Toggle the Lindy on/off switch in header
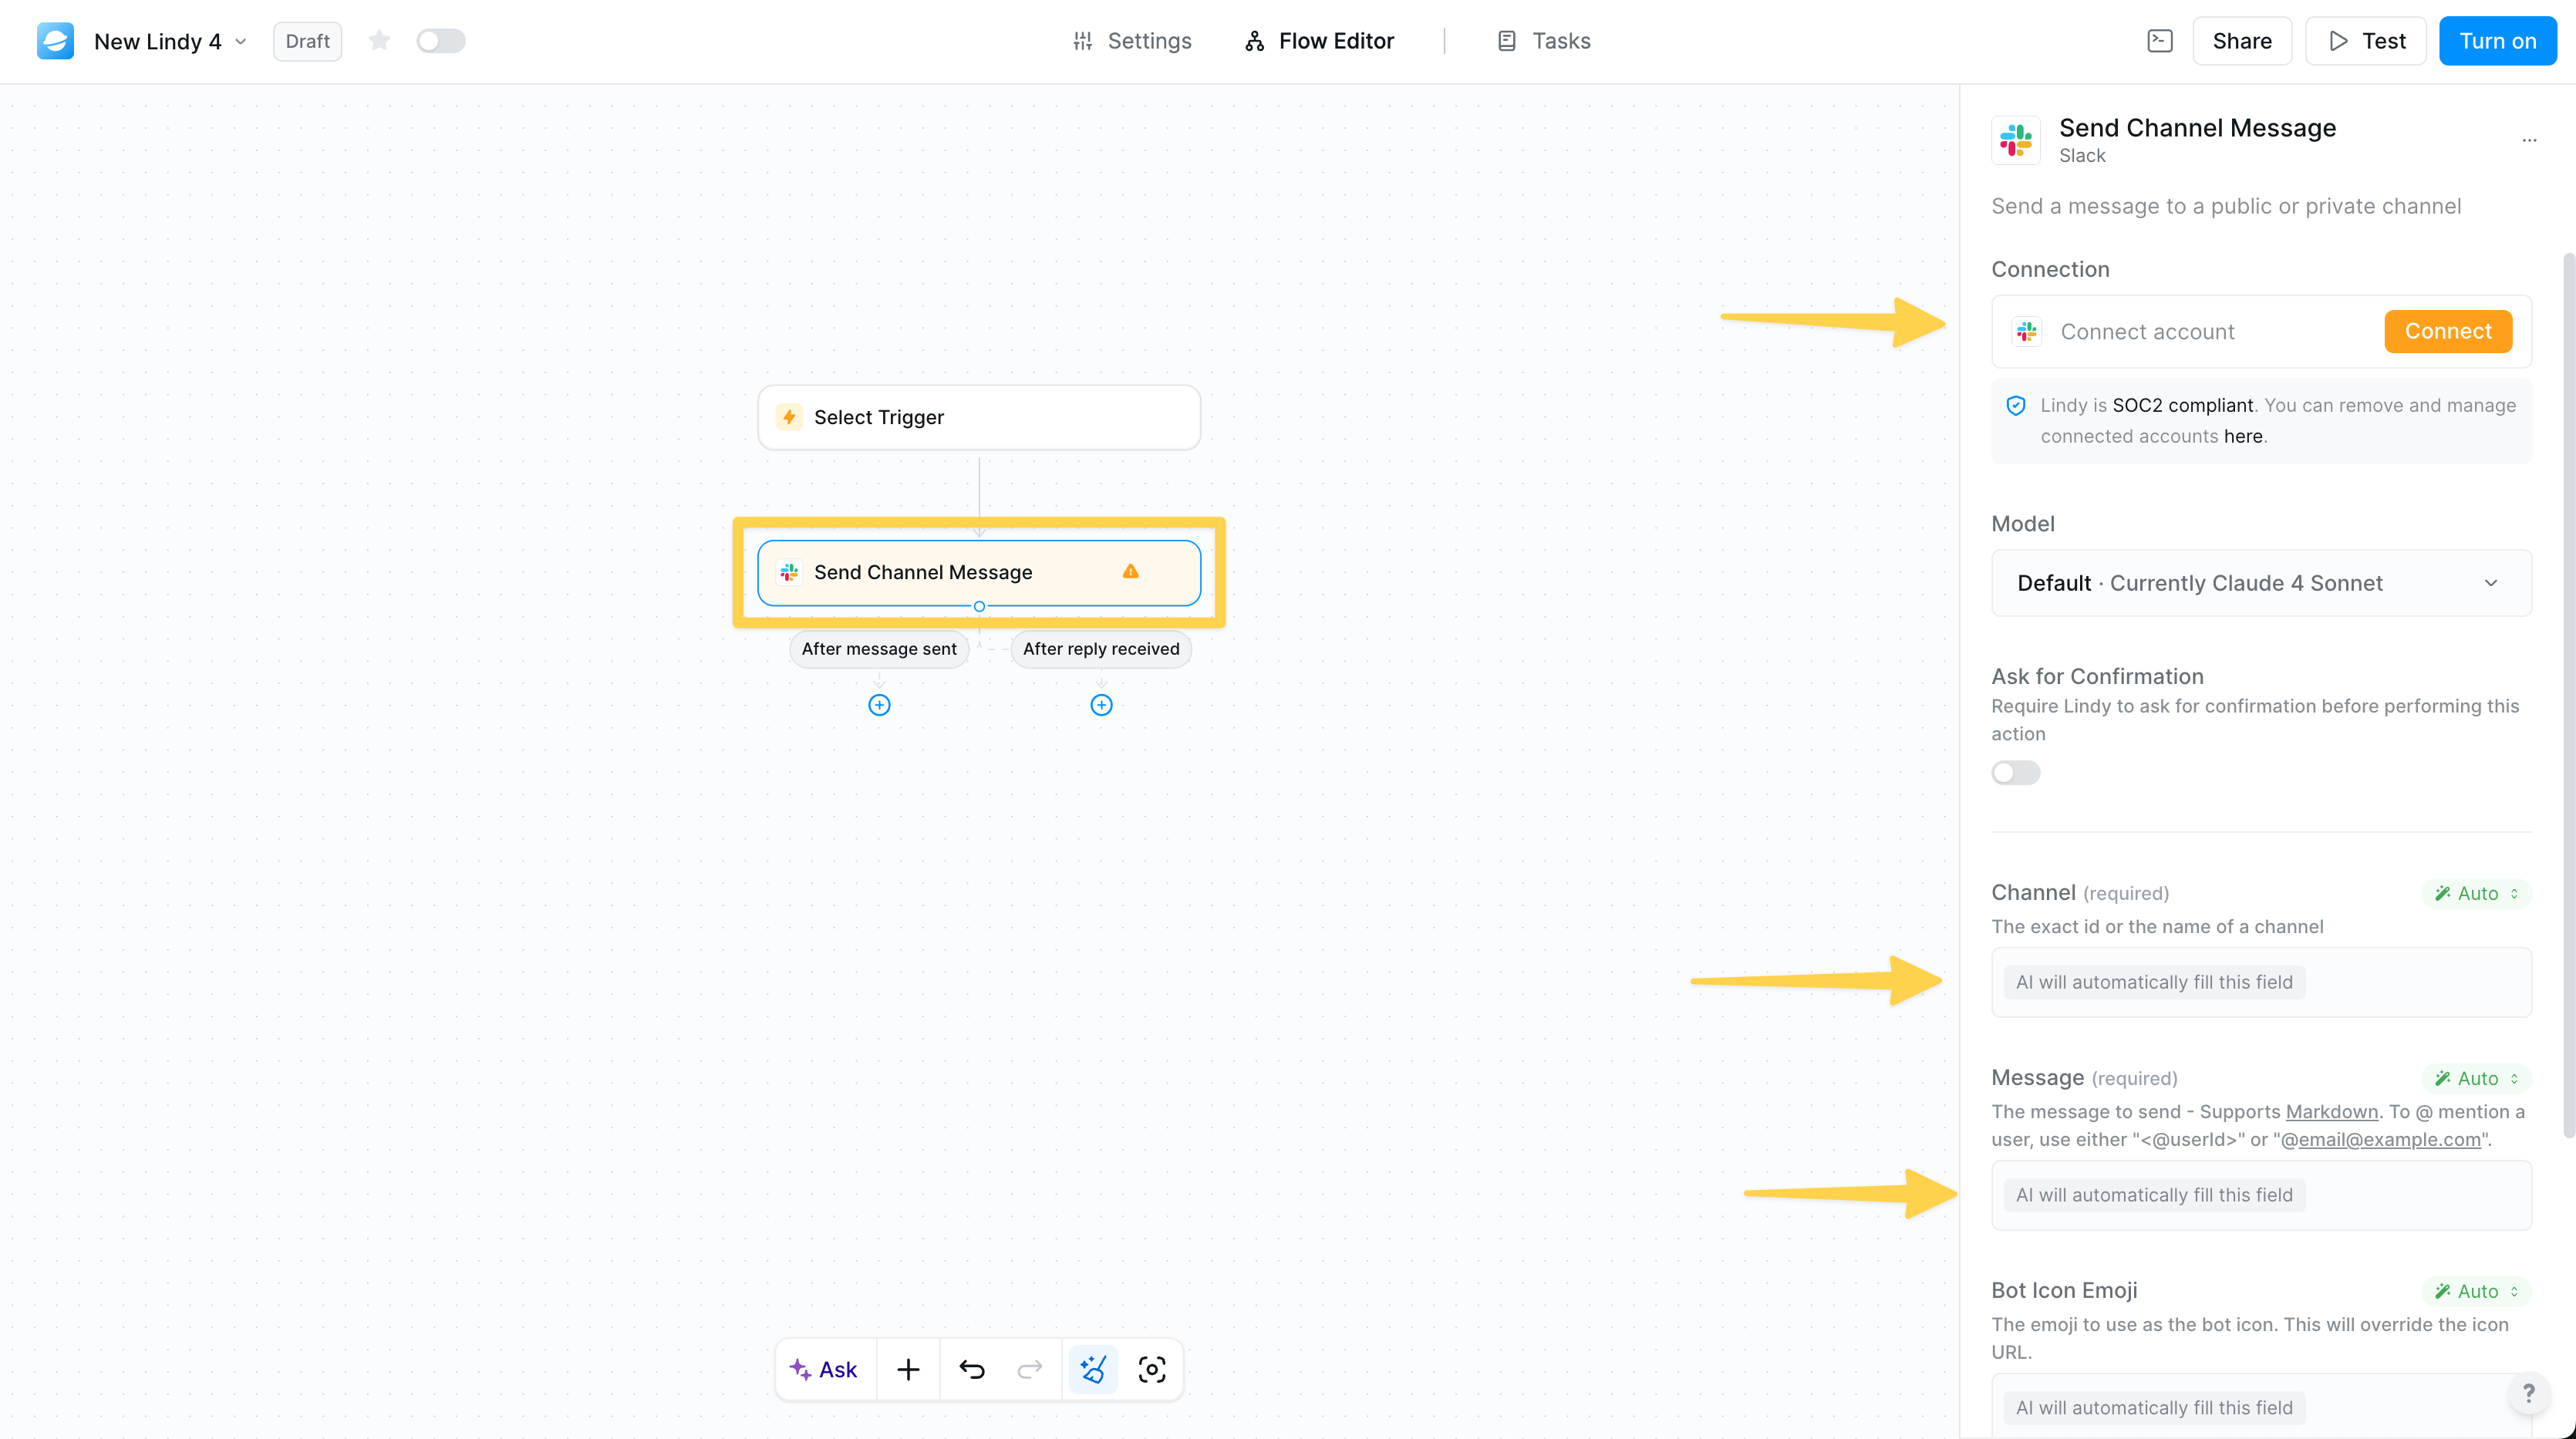The image size is (2576, 1439). coord(441,41)
